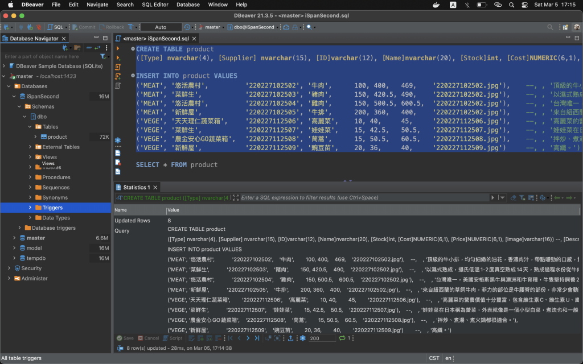Open the SQL editor toolbar button
583x364 pixels.
pos(55,27)
